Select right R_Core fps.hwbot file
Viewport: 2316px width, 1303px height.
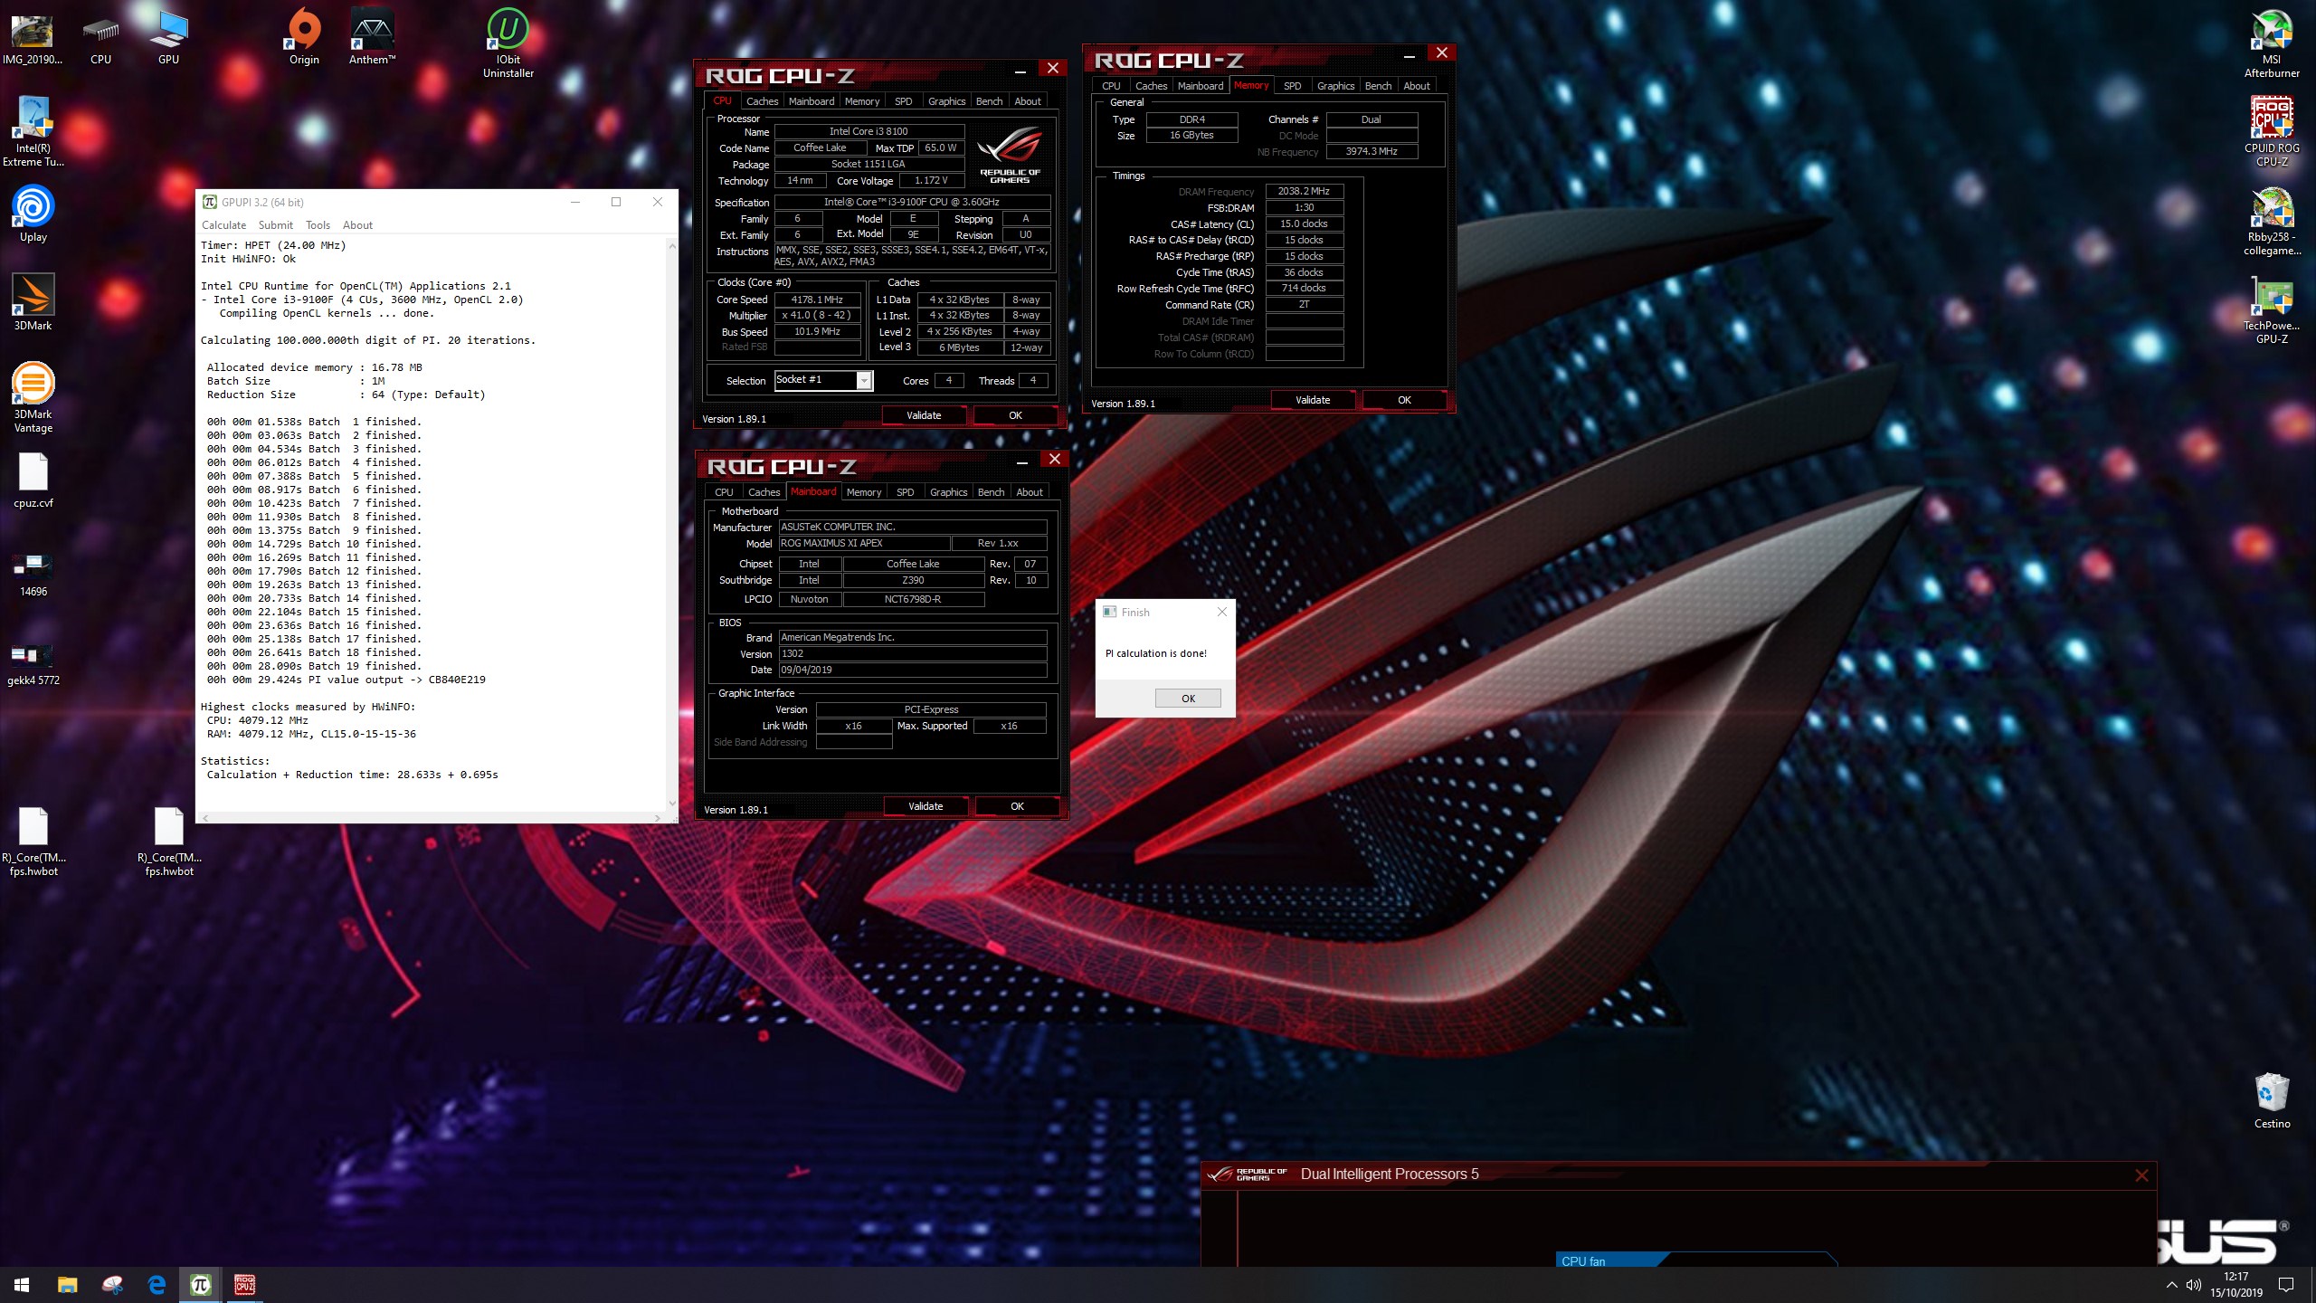[169, 842]
